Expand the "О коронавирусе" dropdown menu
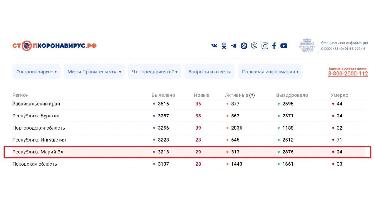Screen dimensions: 374x211 point(37,72)
